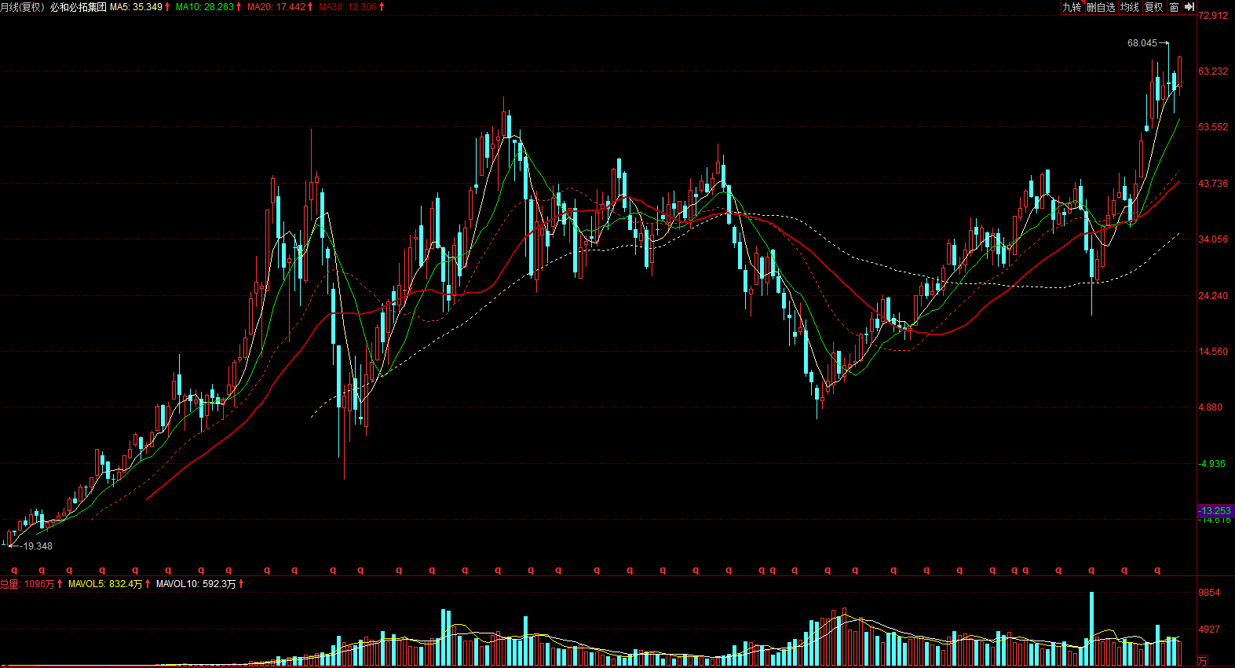Screen dimensions: 1235x668
Task: Click the 万 unit label in volume axis
Action: click(1203, 661)
